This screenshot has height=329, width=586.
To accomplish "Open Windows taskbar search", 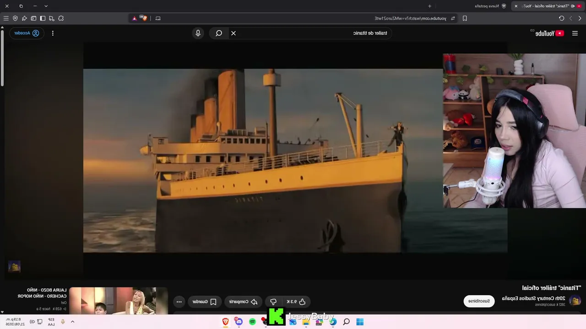I will 347,322.
